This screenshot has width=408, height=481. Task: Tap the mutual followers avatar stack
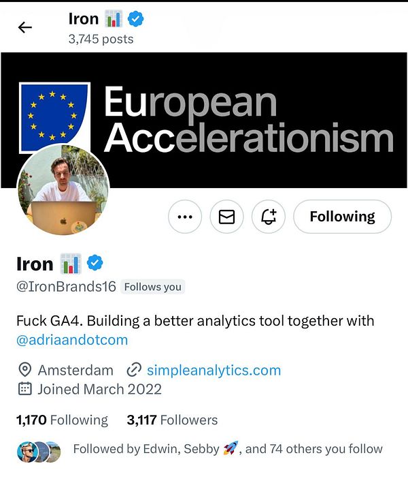[x=39, y=450]
